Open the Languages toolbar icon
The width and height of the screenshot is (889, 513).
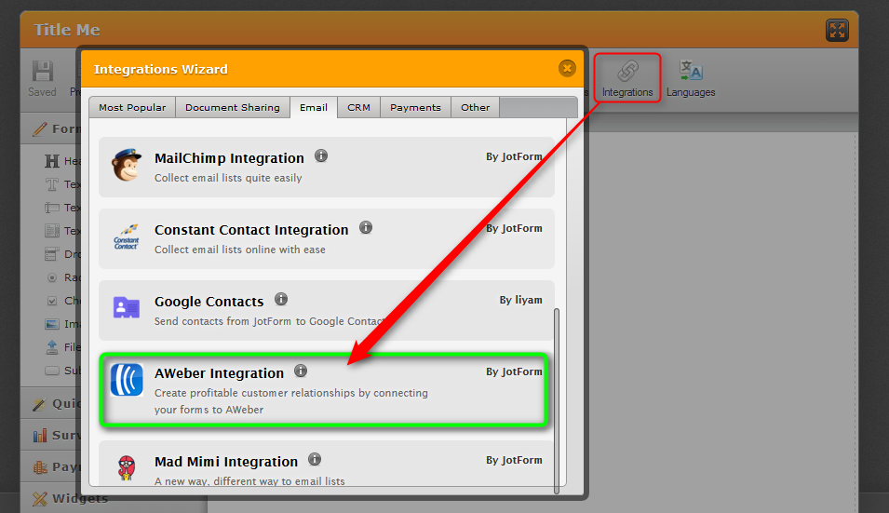click(x=691, y=72)
